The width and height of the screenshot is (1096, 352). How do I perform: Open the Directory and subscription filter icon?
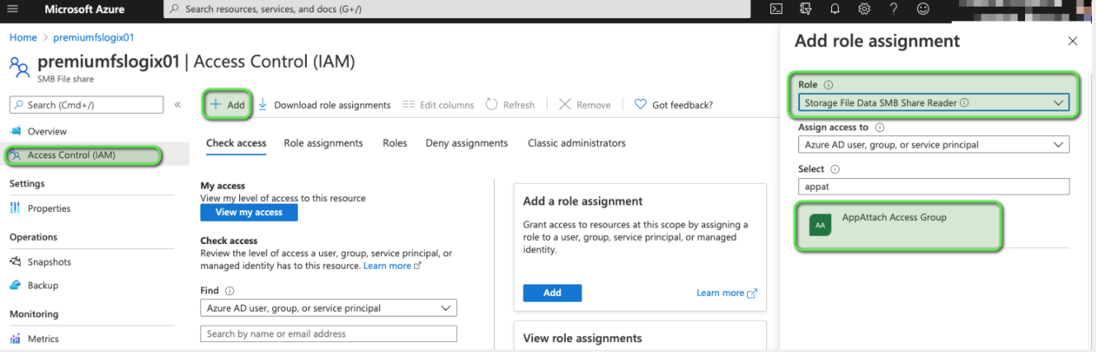[806, 9]
